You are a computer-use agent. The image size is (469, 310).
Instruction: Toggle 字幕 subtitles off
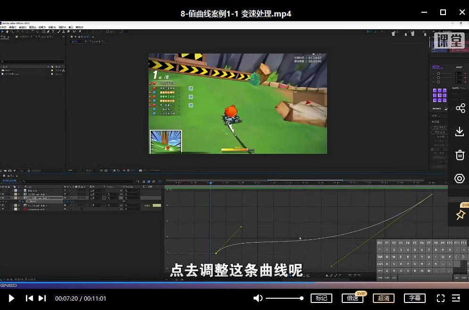click(x=414, y=298)
